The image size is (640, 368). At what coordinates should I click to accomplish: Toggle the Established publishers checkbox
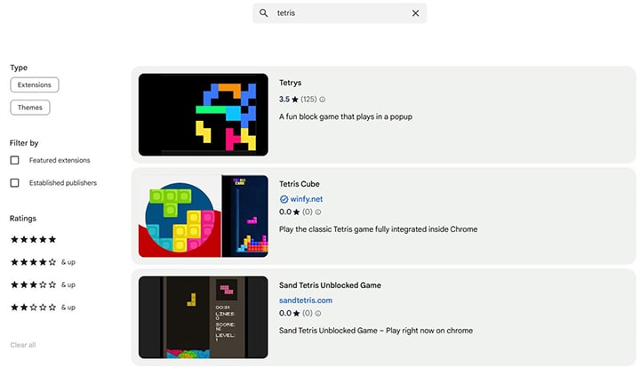point(14,183)
